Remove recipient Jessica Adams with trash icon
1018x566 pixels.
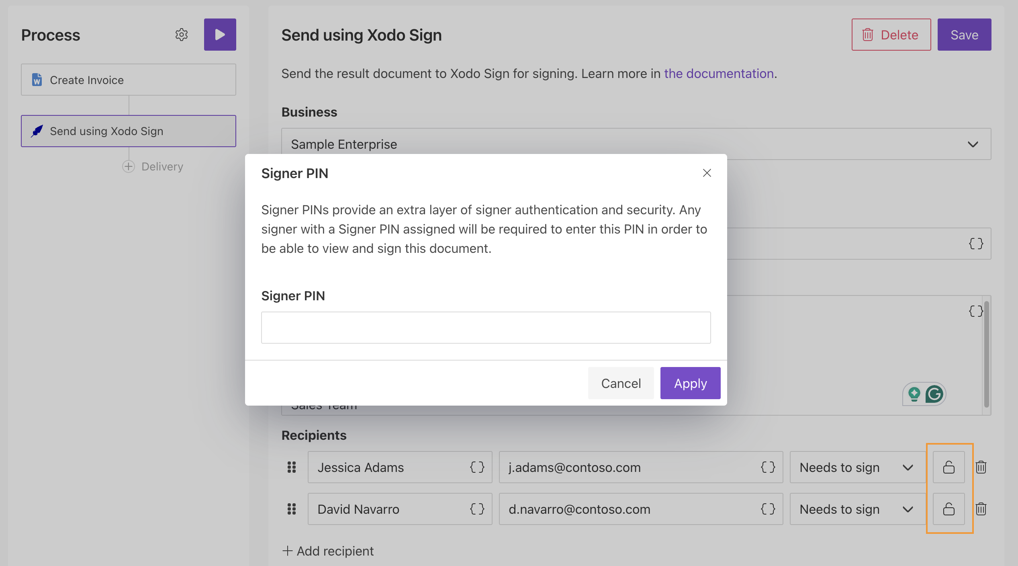[x=981, y=467]
